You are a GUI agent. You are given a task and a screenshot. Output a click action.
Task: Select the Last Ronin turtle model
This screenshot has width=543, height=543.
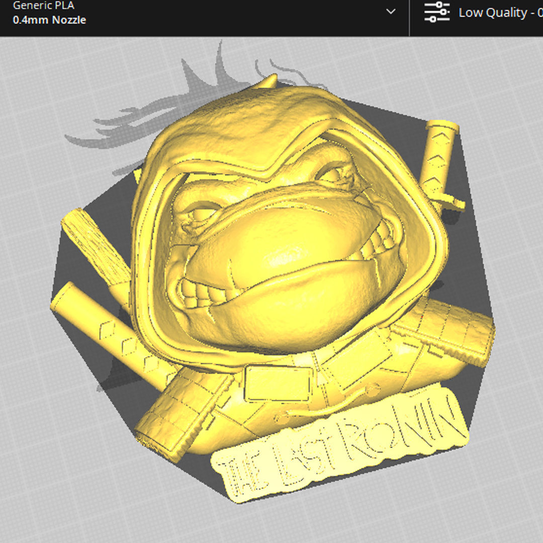[274, 289]
